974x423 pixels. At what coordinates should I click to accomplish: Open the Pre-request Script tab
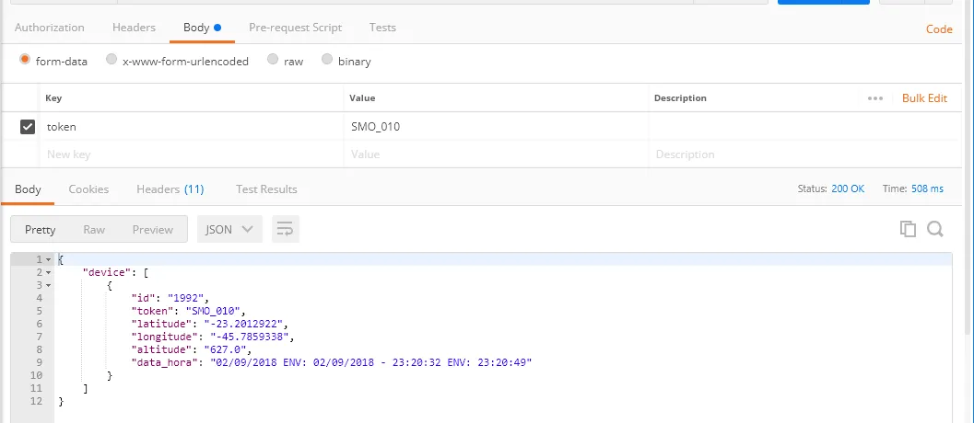point(295,28)
